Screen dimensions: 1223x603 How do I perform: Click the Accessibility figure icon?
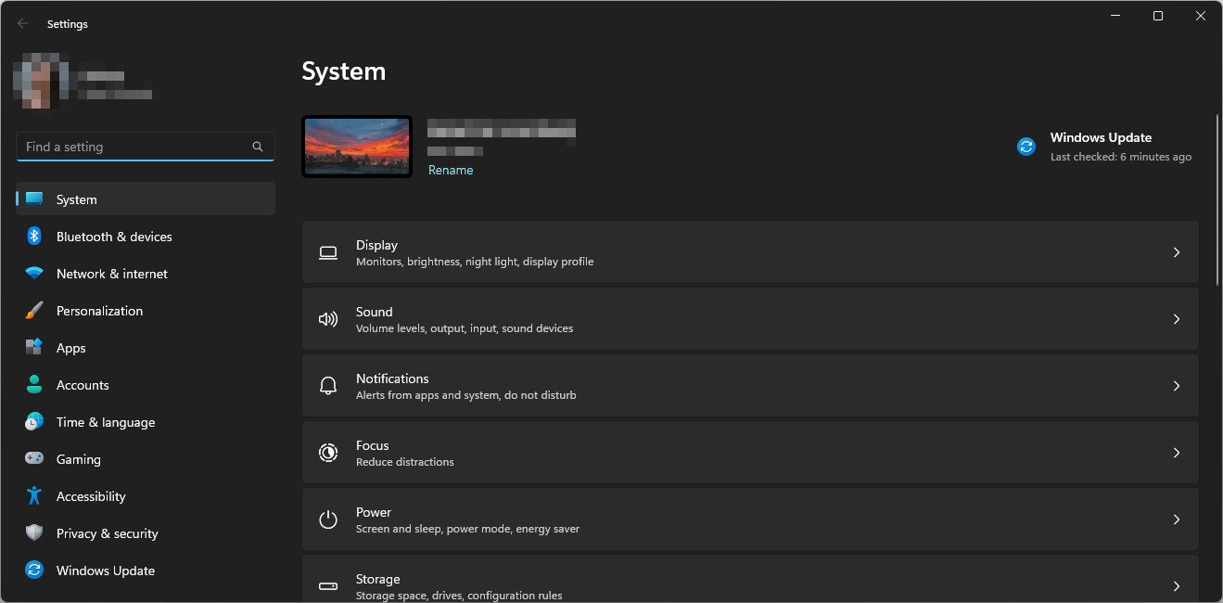click(34, 496)
